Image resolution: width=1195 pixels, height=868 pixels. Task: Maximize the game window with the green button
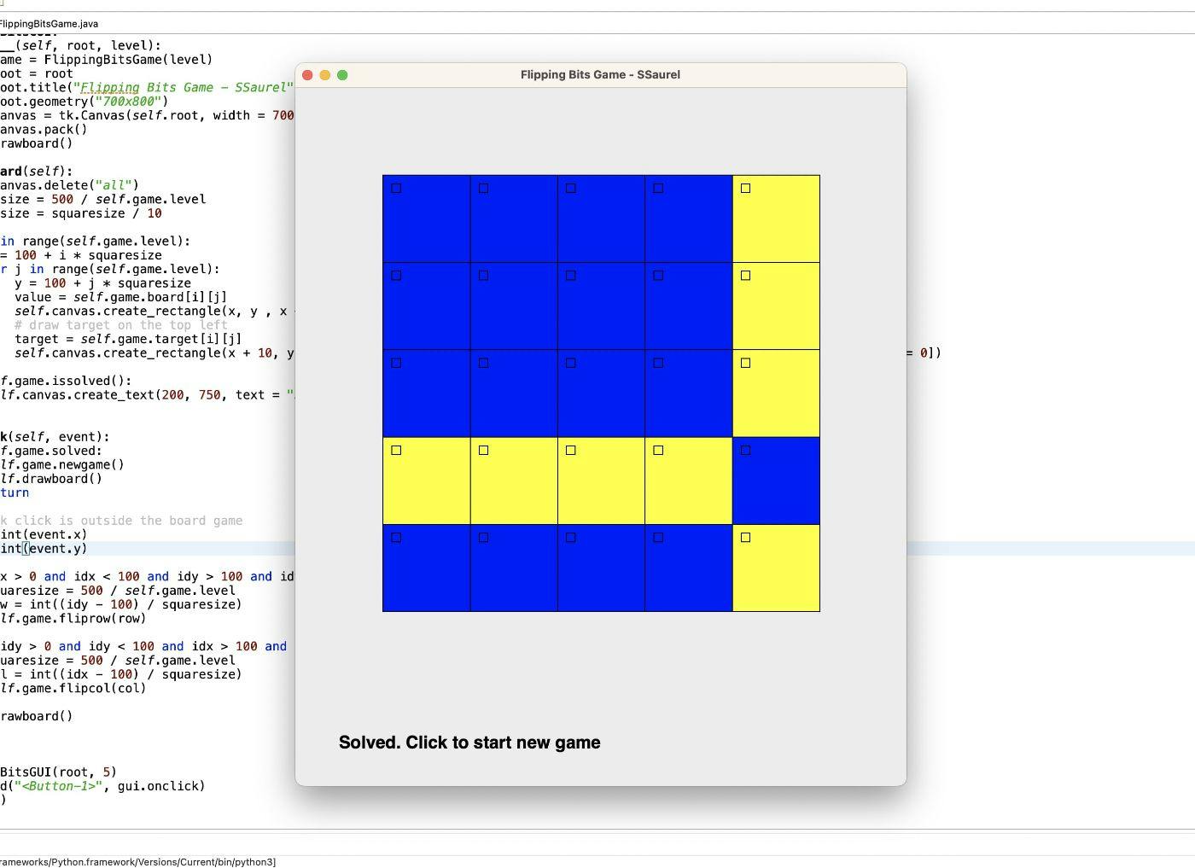pos(342,75)
